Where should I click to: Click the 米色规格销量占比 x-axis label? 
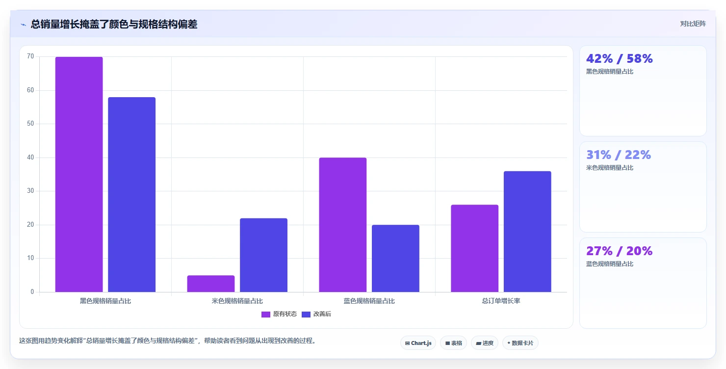point(237,301)
